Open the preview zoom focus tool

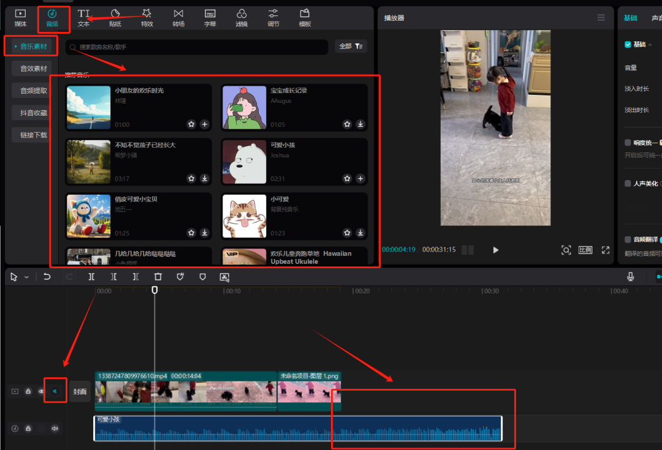(x=566, y=250)
